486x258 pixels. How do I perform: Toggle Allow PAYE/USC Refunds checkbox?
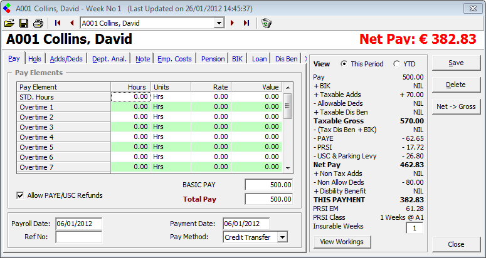tap(20, 195)
